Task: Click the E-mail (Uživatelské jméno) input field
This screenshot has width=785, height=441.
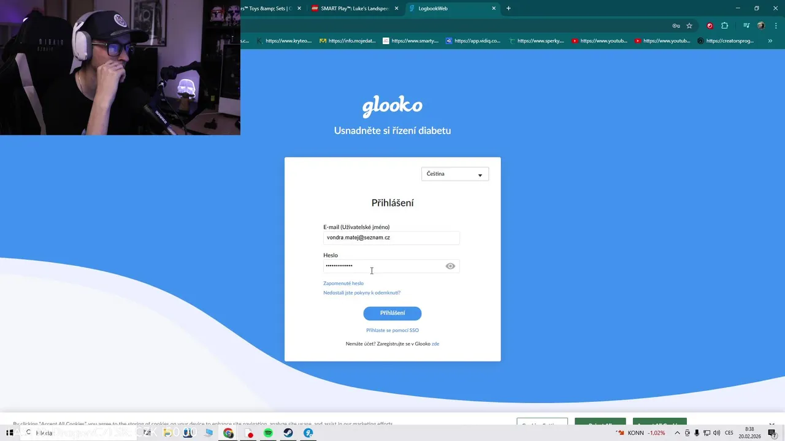Action: (391, 238)
